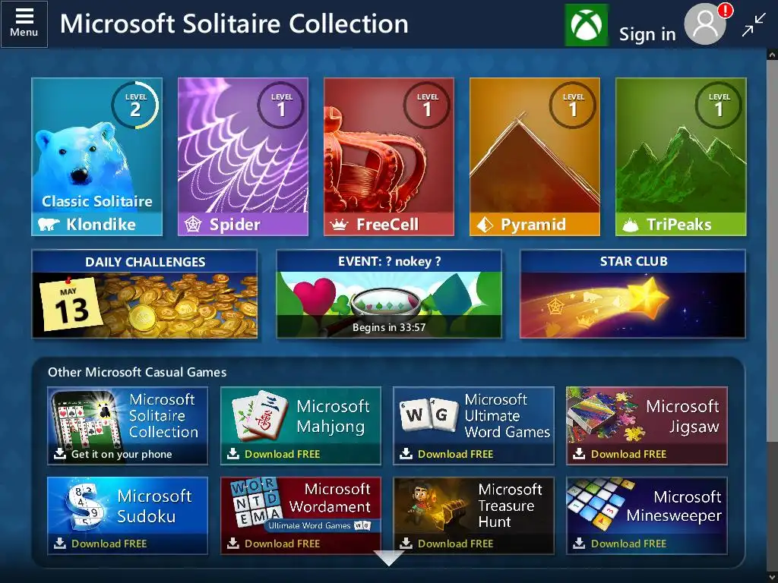Expand more games with the down arrow
The image size is (778, 583).
coord(388,558)
